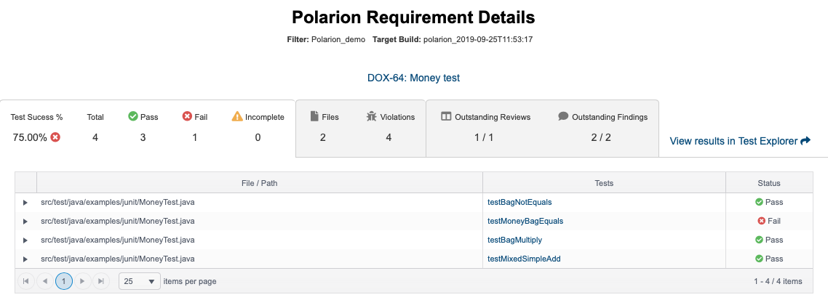Click MoneyTest.java path in testMoneyBagEquals row
Screen dimensions: 828x308
pos(117,221)
